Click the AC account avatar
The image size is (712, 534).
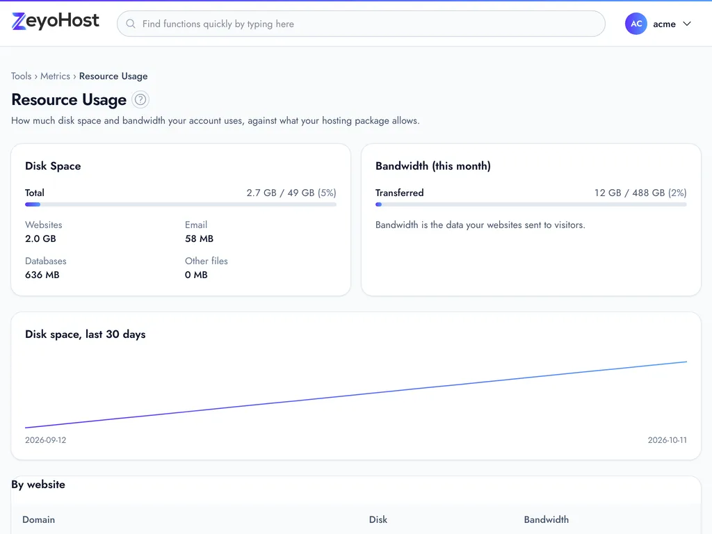tap(636, 24)
